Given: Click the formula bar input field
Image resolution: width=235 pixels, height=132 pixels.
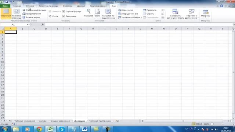Looking at the screenshot, I should [x=139, y=25].
